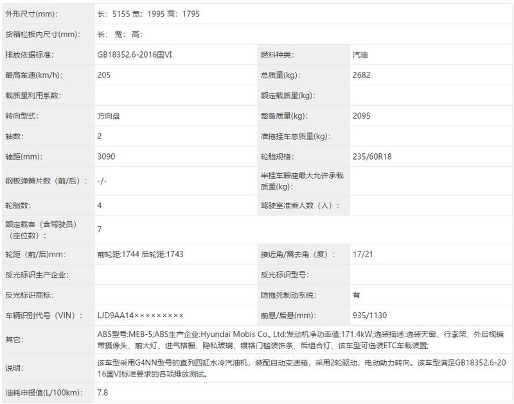Click the 燃料种类 label
514x404 pixels.
coord(277,55)
